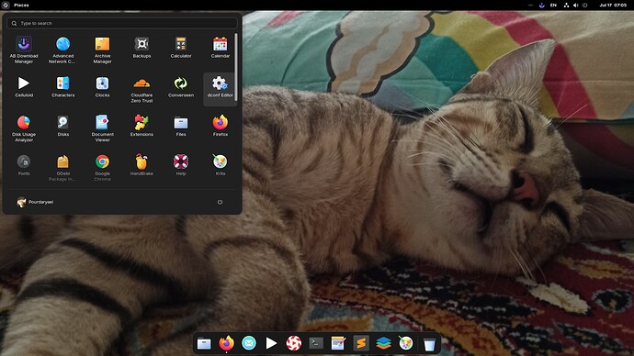Open Files from the dock
The height and width of the screenshot is (356, 634).
pos(204,343)
